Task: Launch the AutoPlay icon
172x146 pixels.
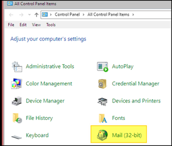Action: click(x=102, y=67)
